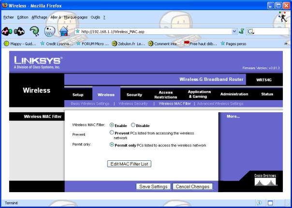Click the Cisco Systems logo
Viewport: 292px width, 208px height.
(x=265, y=180)
